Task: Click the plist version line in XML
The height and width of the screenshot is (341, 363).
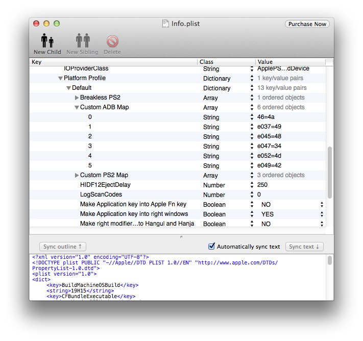Action: point(64,274)
